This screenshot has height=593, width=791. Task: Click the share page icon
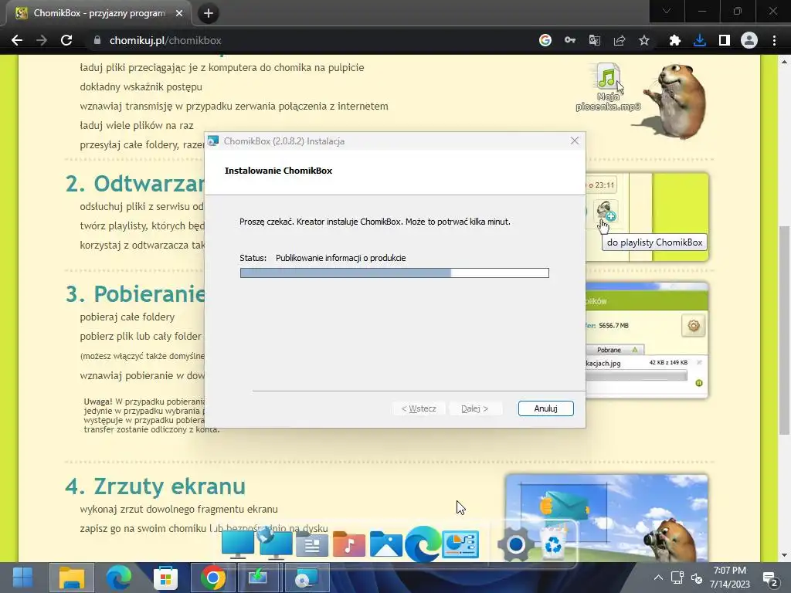620,40
